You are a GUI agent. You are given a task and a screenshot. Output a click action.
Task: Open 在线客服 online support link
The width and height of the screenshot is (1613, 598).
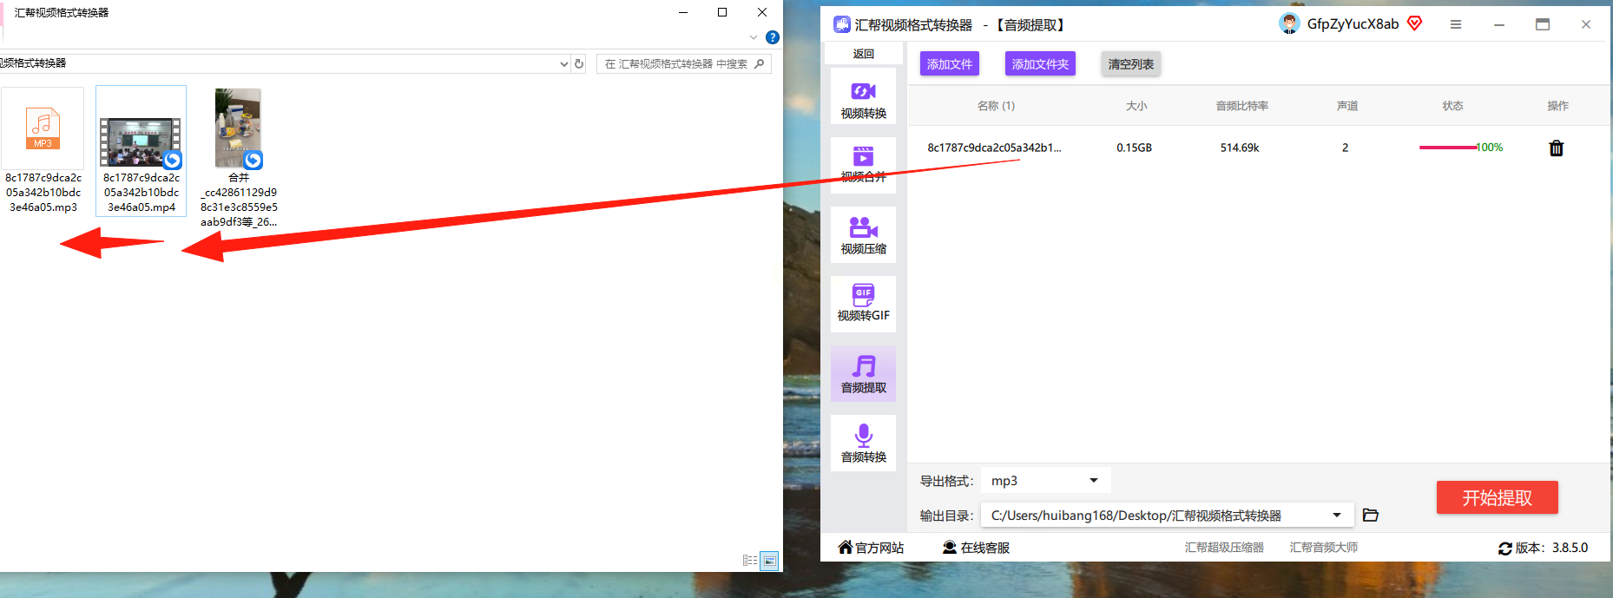[976, 548]
